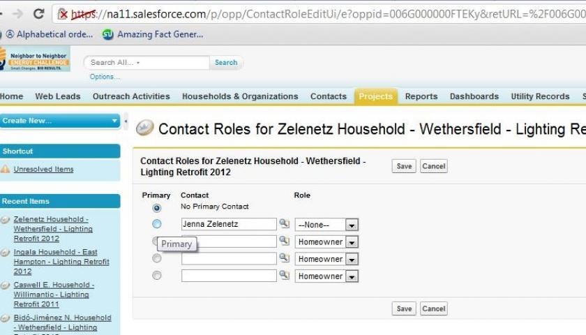Click the top Save button
586x335 pixels.
[404, 166]
